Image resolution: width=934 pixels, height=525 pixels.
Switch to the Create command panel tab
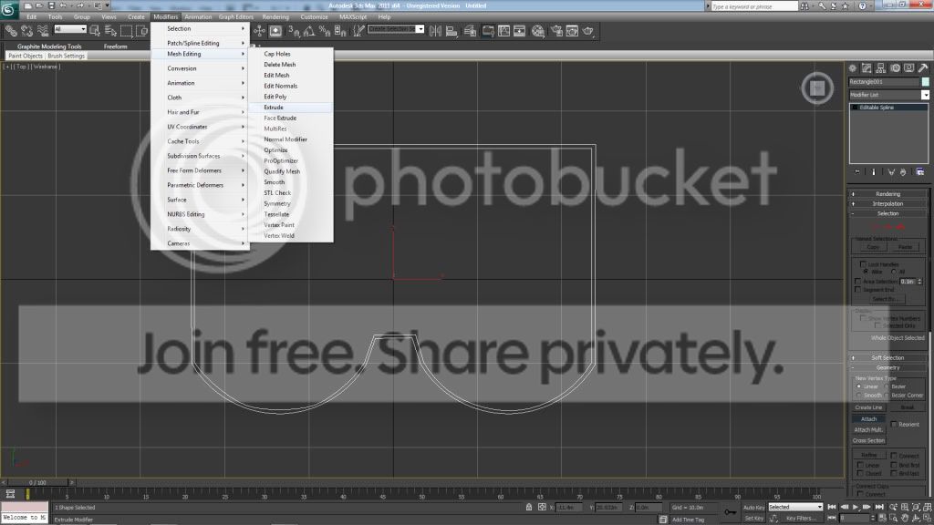(853, 67)
